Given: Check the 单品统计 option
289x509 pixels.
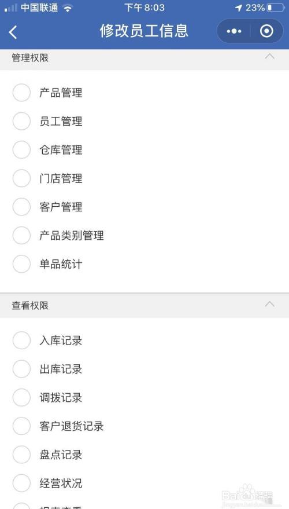Looking at the screenshot, I should (21, 264).
